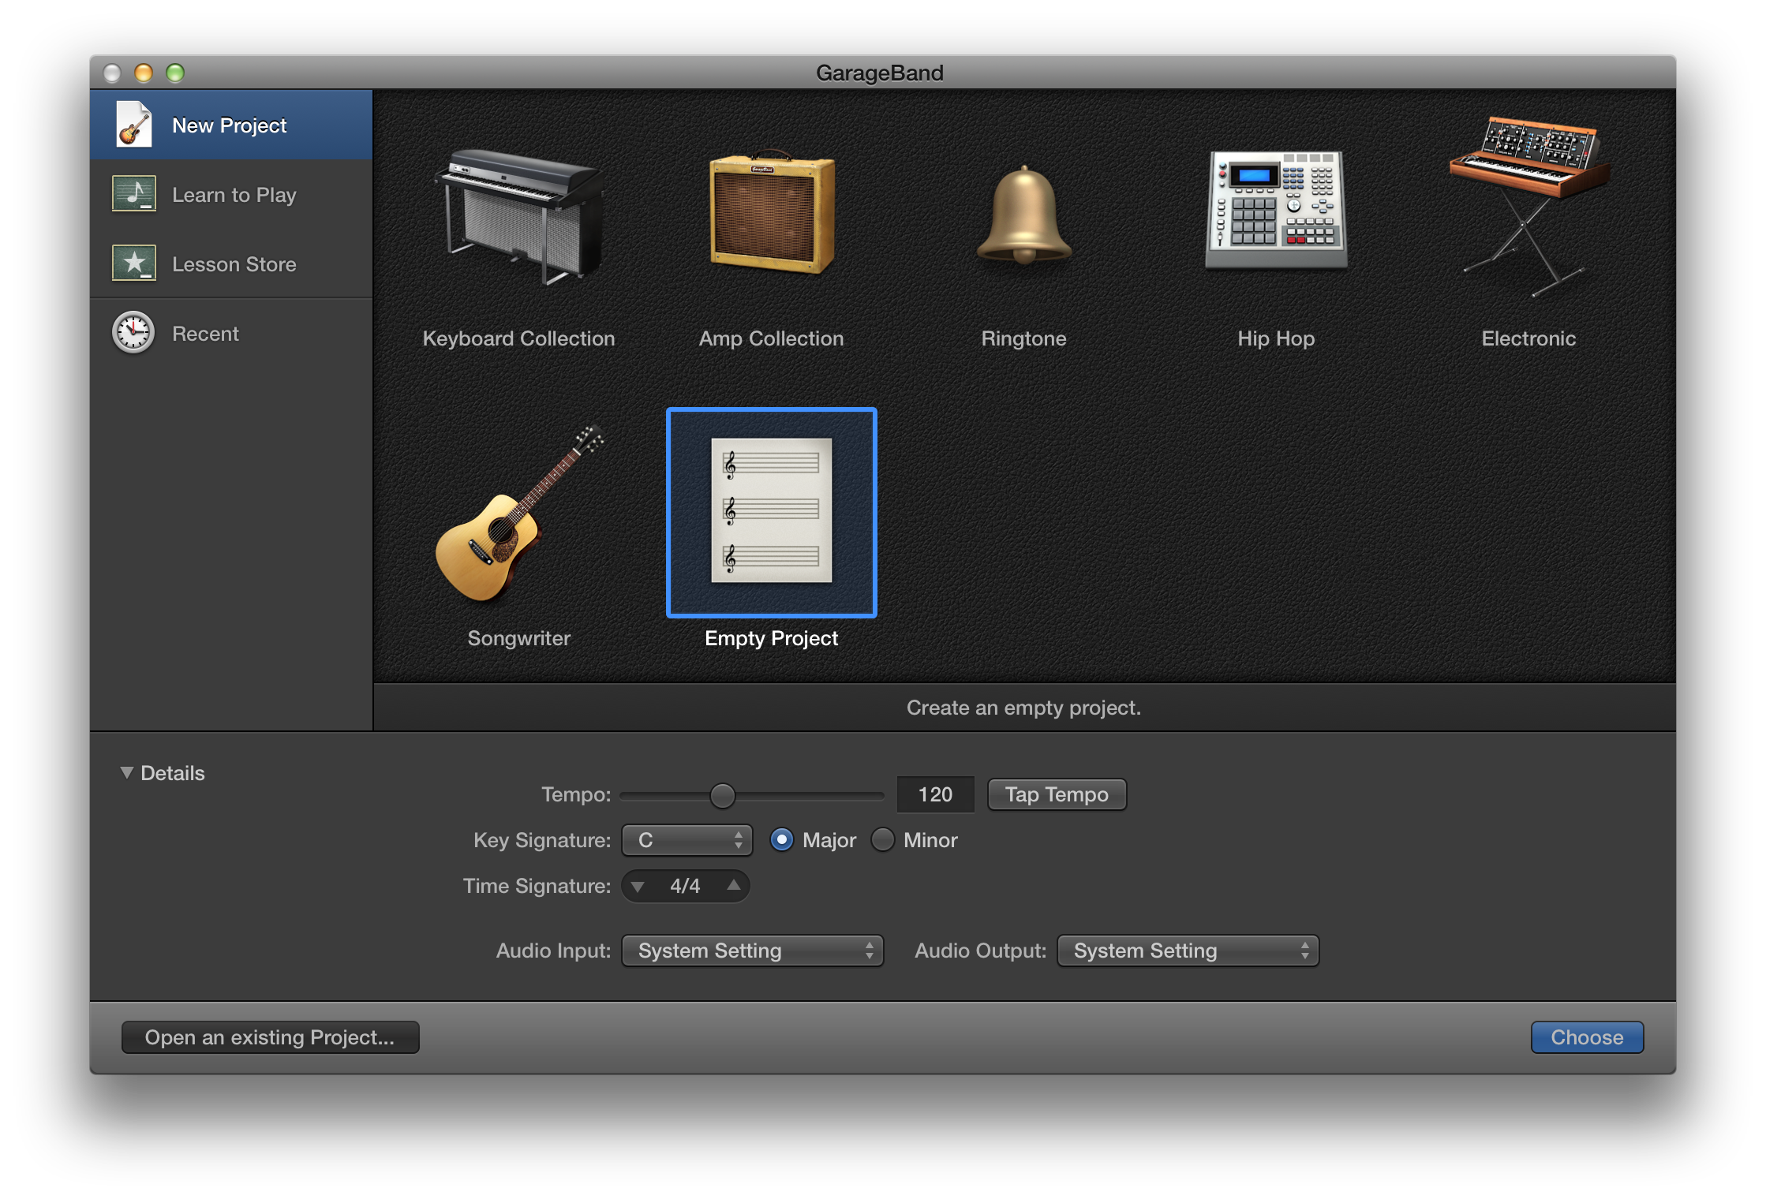Click the 4/4 time signature value
Viewport: 1766px width, 1199px height.
tap(685, 886)
